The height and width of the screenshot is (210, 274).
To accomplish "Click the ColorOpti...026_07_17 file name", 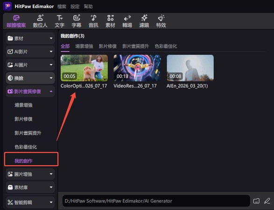I will tap(84, 86).
